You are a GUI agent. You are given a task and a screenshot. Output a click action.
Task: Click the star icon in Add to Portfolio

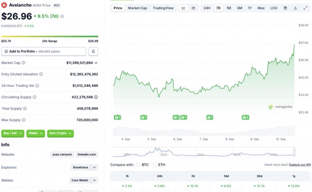coord(6,51)
